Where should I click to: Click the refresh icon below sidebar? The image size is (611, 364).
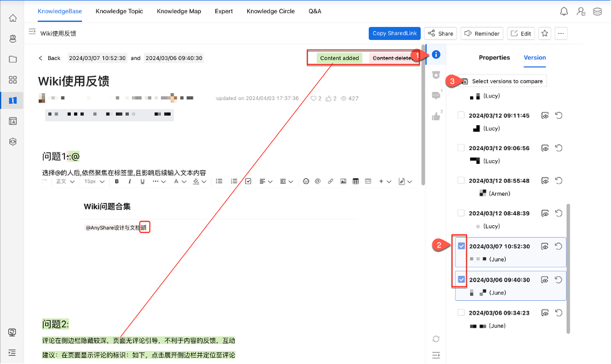[x=436, y=339]
